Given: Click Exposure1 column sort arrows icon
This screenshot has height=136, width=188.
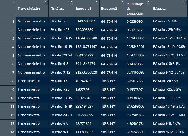Looking at the screenshot, I should pos(97,2).
